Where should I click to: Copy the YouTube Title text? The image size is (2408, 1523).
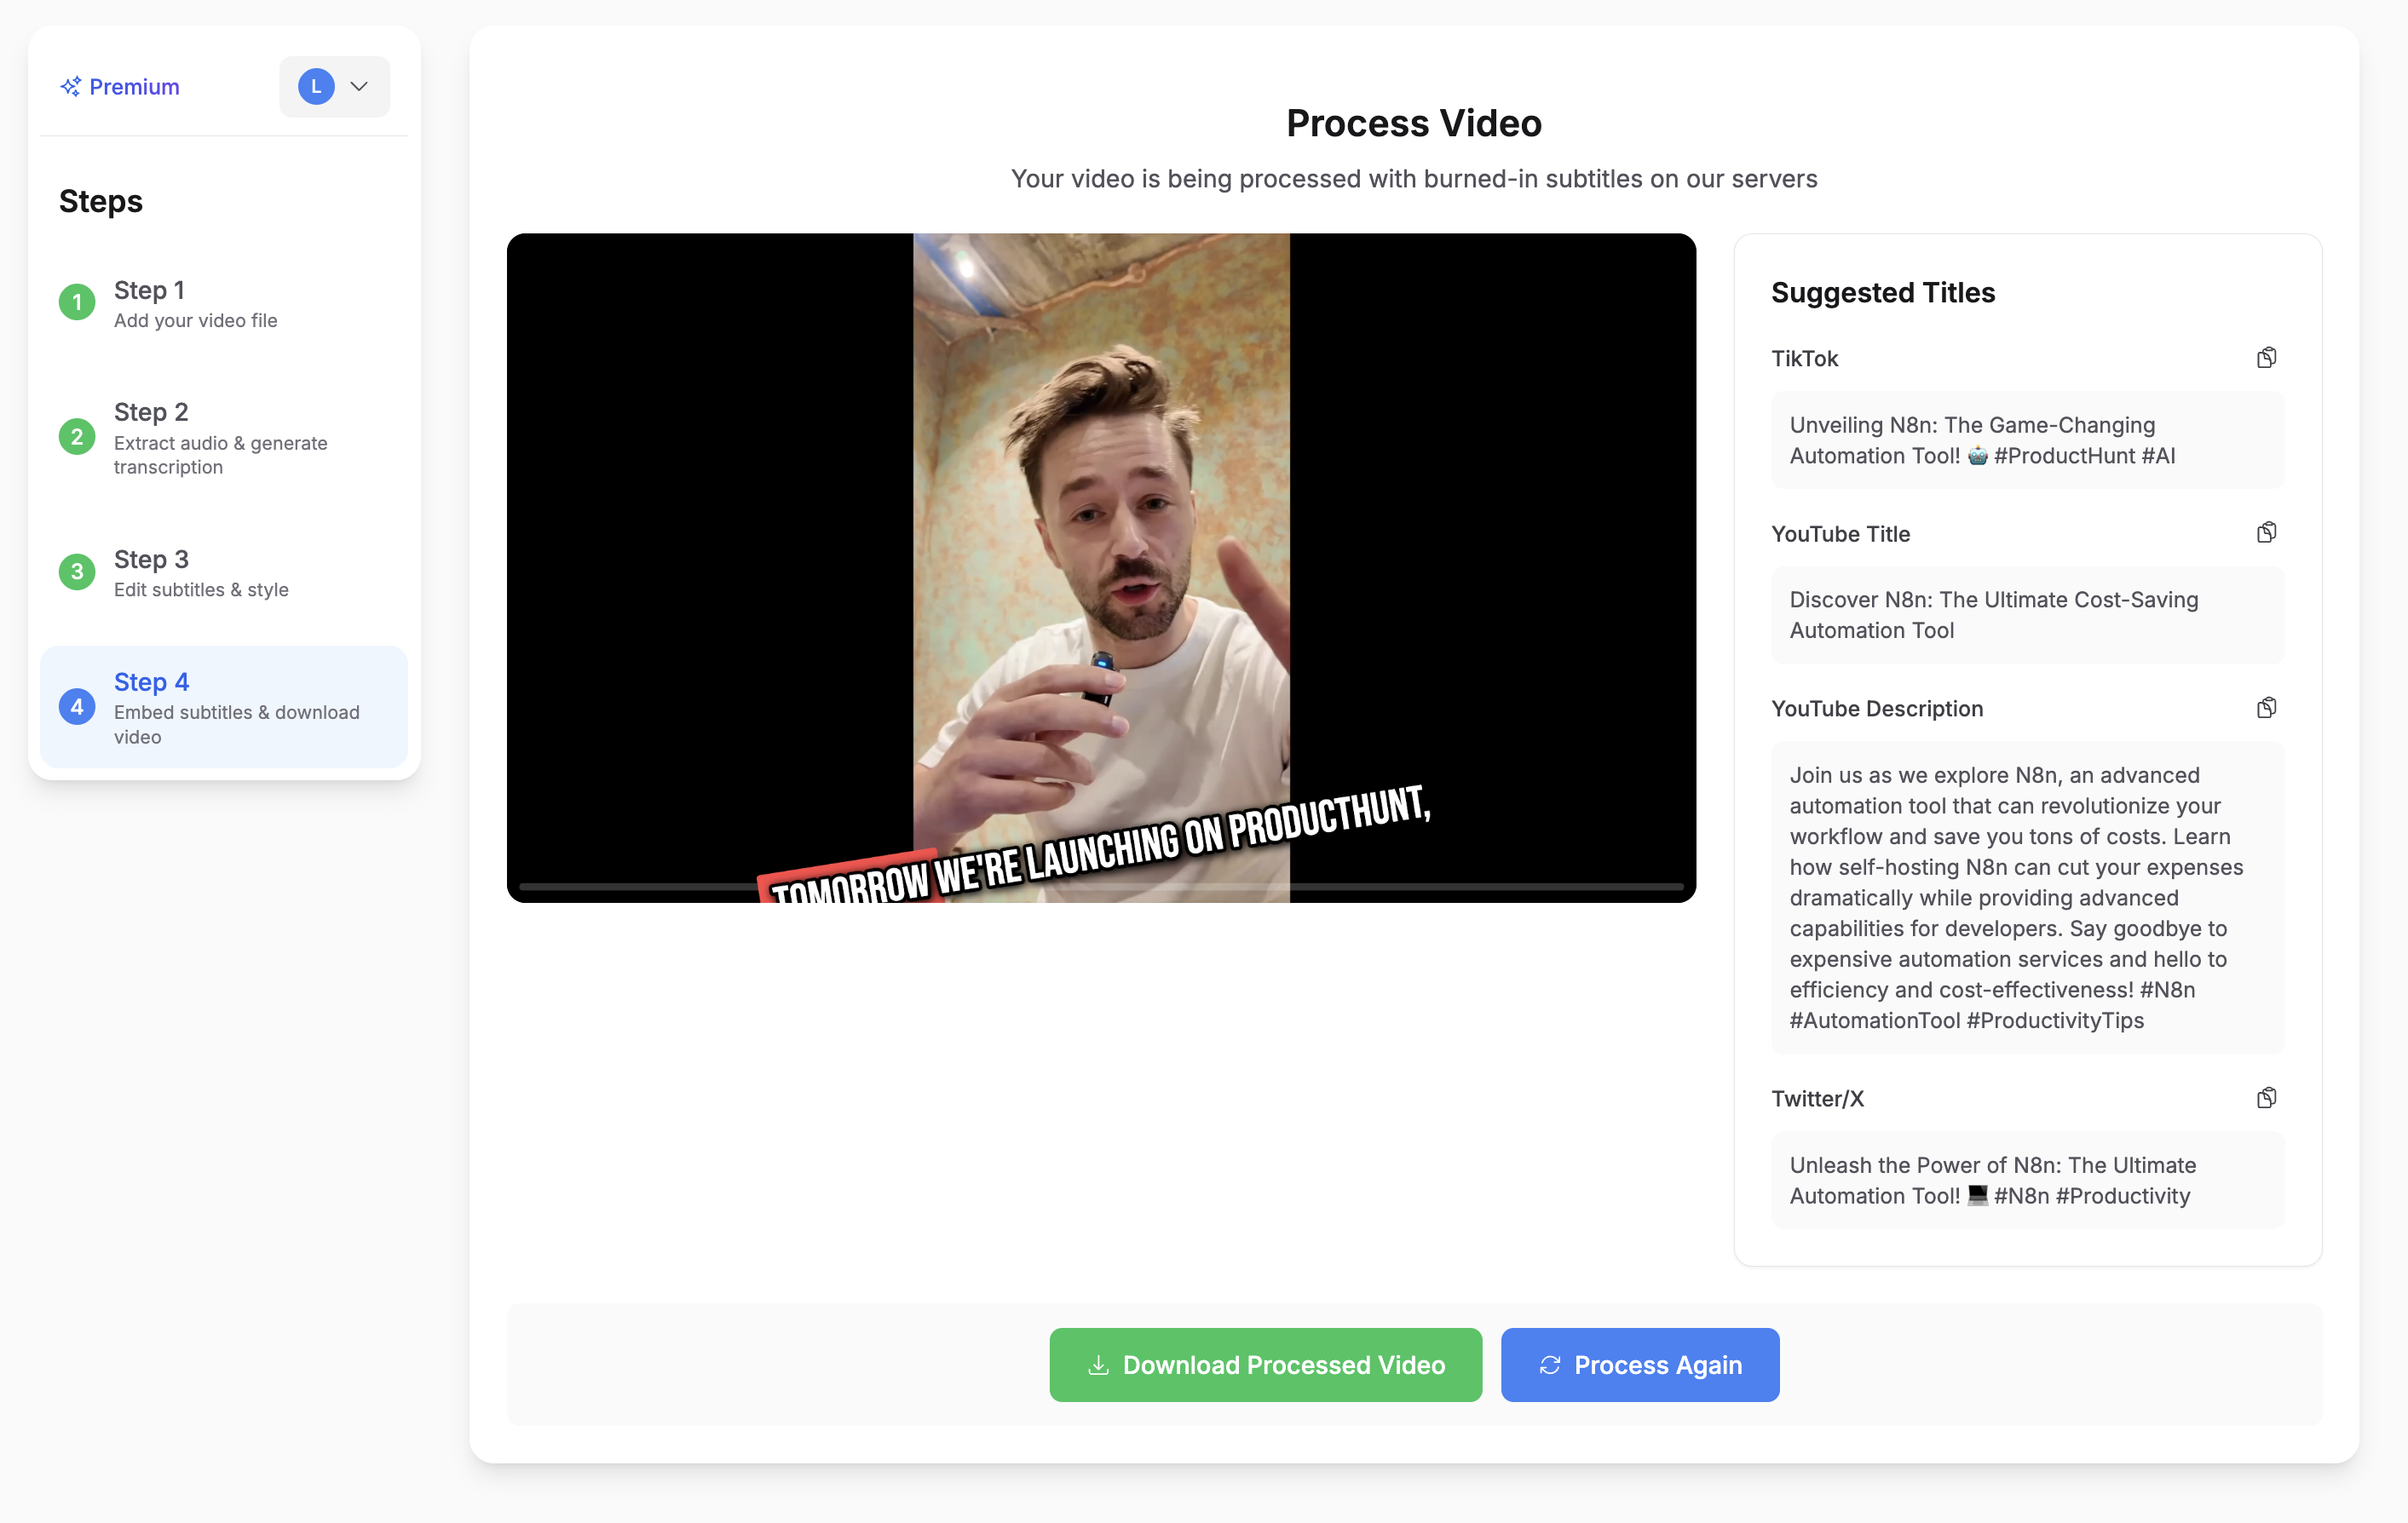pyautogui.click(x=2266, y=532)
